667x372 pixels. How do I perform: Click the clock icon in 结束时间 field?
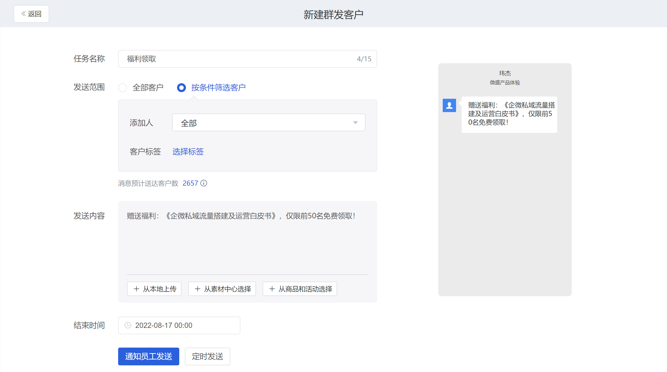click(128, 325)
